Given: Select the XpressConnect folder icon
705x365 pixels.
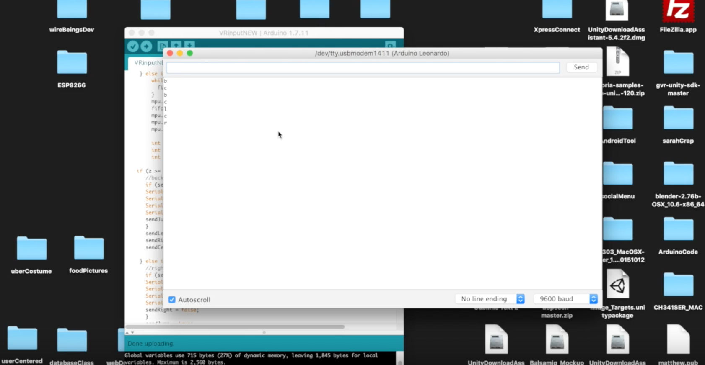Looking at the screenshot, I should click(557, 9).
